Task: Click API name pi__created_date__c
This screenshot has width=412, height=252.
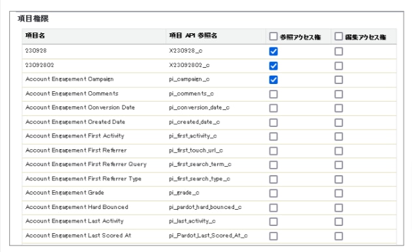Action: (x=194, y=122)
